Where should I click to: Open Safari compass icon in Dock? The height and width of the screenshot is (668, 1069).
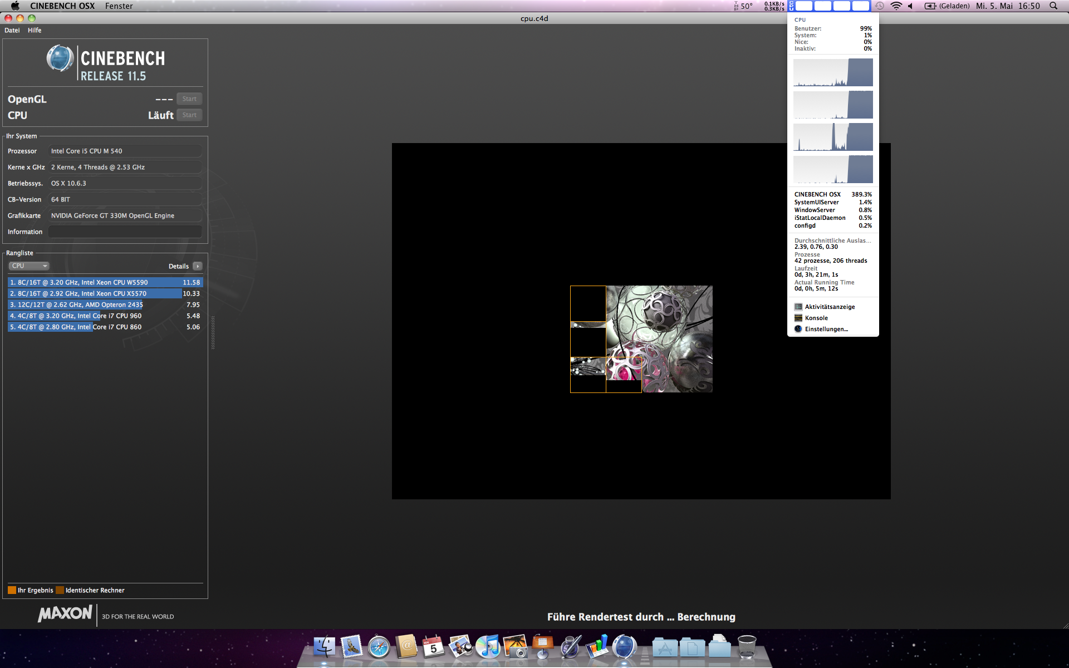point(379,647)
